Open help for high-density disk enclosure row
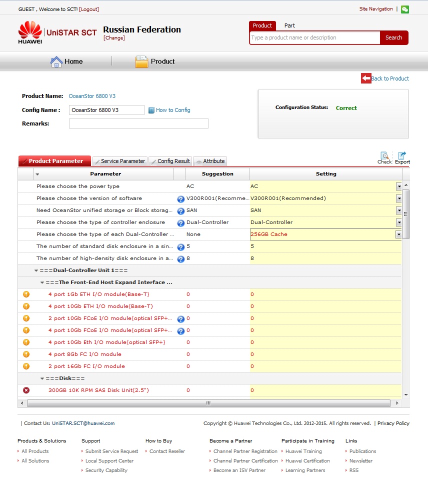This screenshot has width=428, height=478. [181, 259]
